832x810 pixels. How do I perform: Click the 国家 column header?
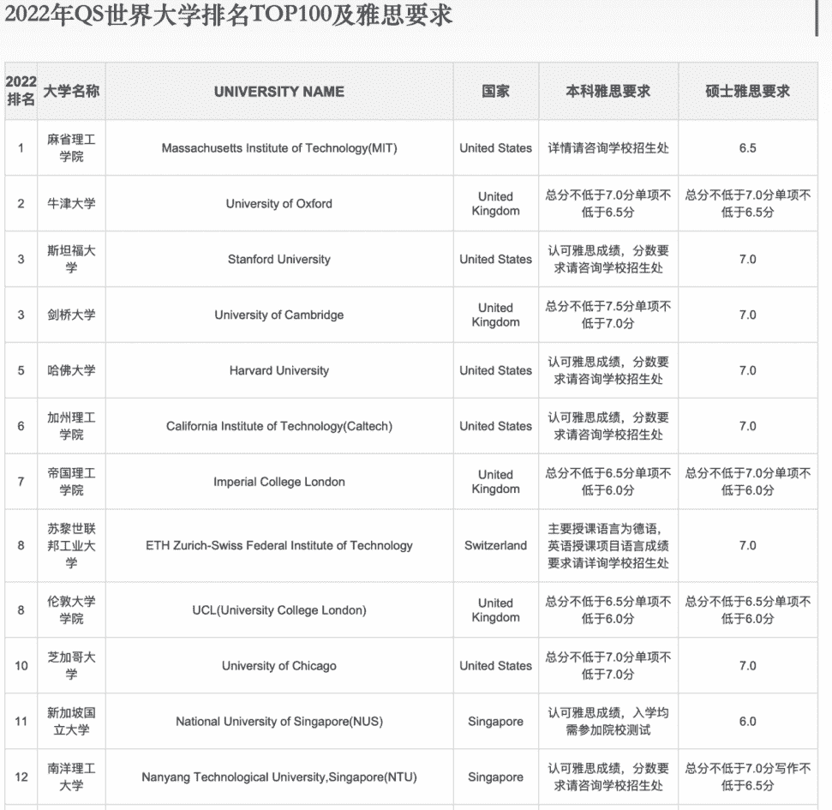click(x=494, y=91)
